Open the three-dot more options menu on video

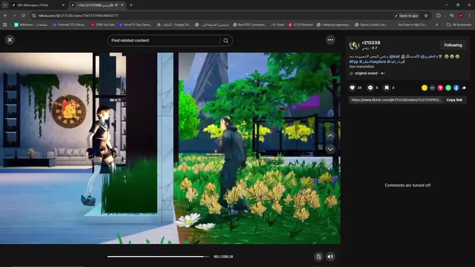click(x=330, y=40)
